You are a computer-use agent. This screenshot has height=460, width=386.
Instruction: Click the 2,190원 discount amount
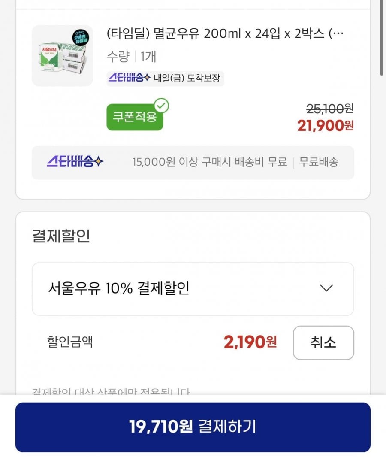pyautogui.click(x=250, y=342)
